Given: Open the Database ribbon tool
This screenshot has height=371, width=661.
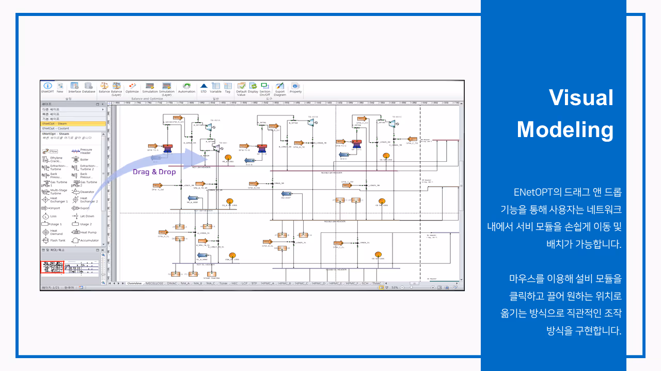Looking at the screenshot, I should [x=89, y=88].
